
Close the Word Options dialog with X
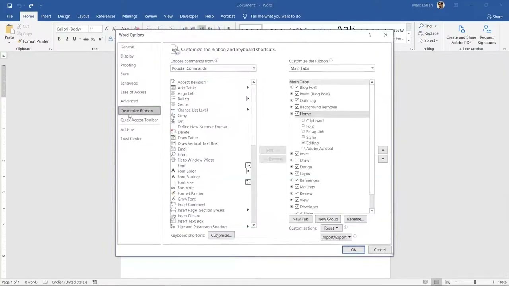click(x=385, y=35)
